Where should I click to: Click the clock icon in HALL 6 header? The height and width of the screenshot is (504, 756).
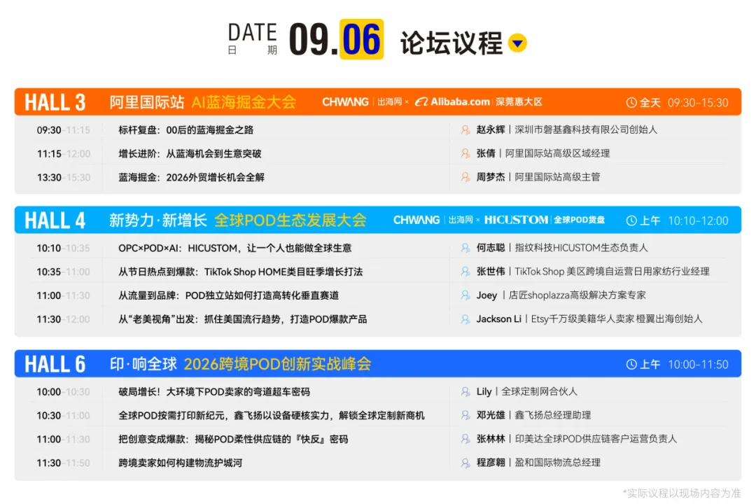tap(631, 364)
